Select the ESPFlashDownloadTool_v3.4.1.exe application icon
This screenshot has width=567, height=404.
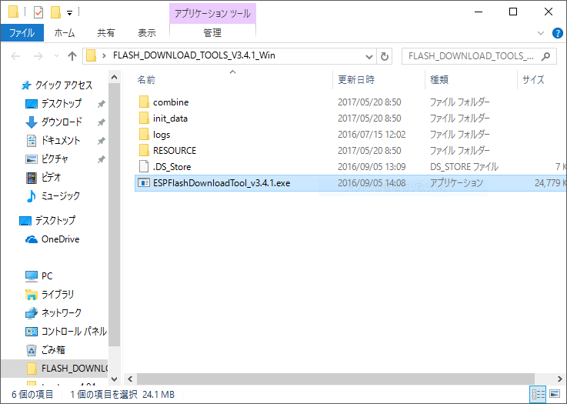point(144,183)
